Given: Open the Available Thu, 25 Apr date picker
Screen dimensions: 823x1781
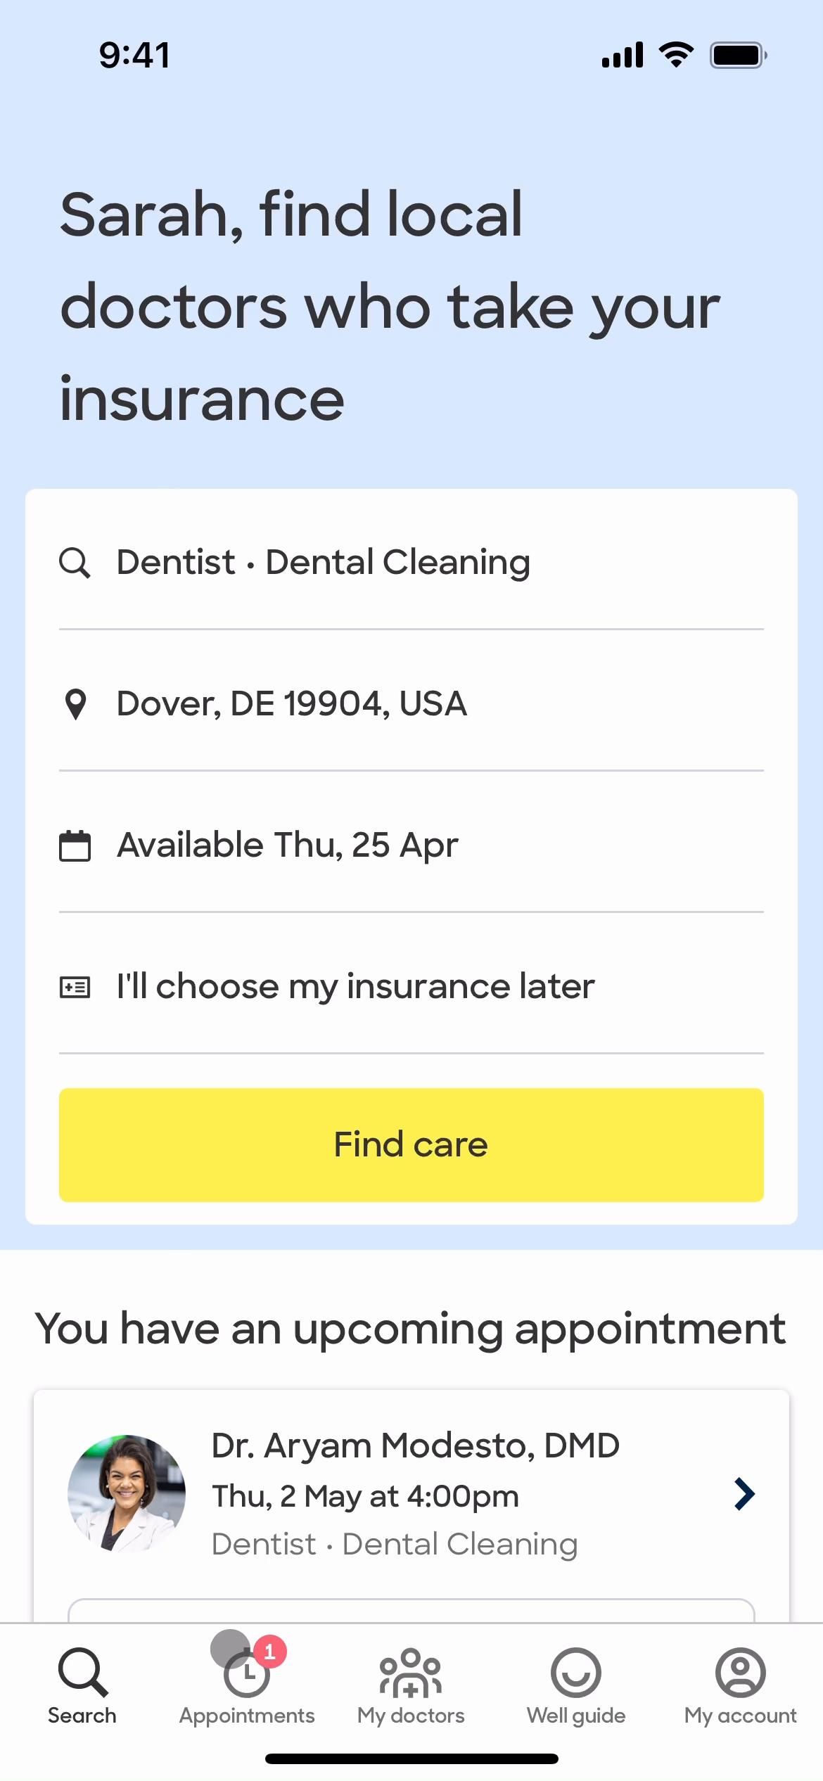Looking at the screenshot, I should (x=288, y=845).
